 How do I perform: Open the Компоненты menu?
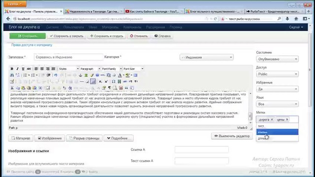[132, 28]
